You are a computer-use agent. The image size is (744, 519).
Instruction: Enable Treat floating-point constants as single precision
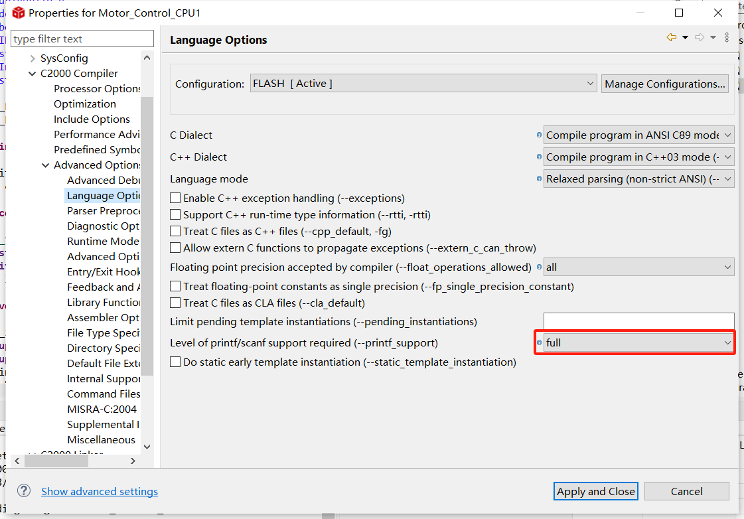point(175,286)
